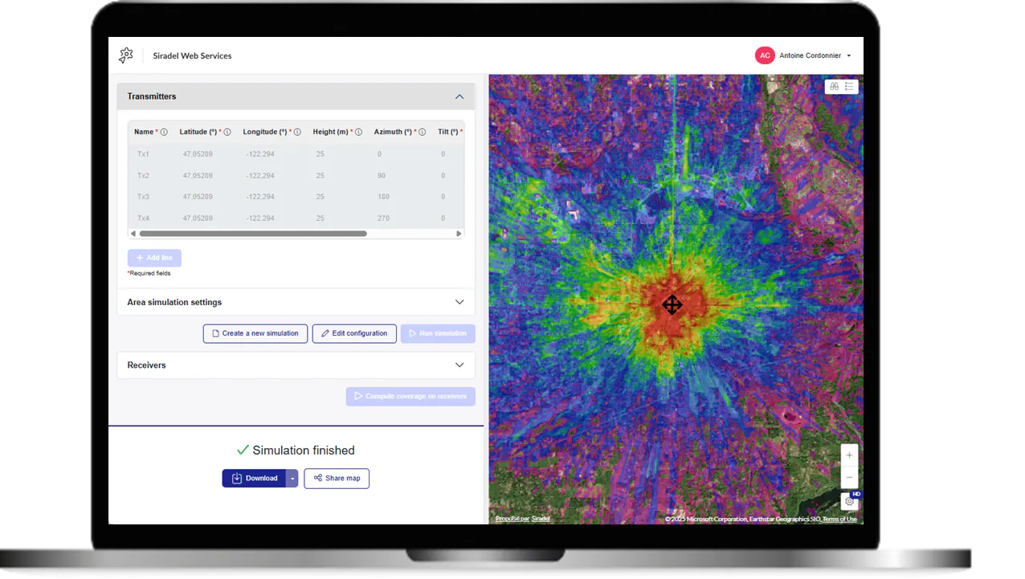Image resolution: width=1025 pixels, height=579 pixels.
Task: Click the Siradel gear logo icon
Action: pyautogui.click(x=126, y=55)
